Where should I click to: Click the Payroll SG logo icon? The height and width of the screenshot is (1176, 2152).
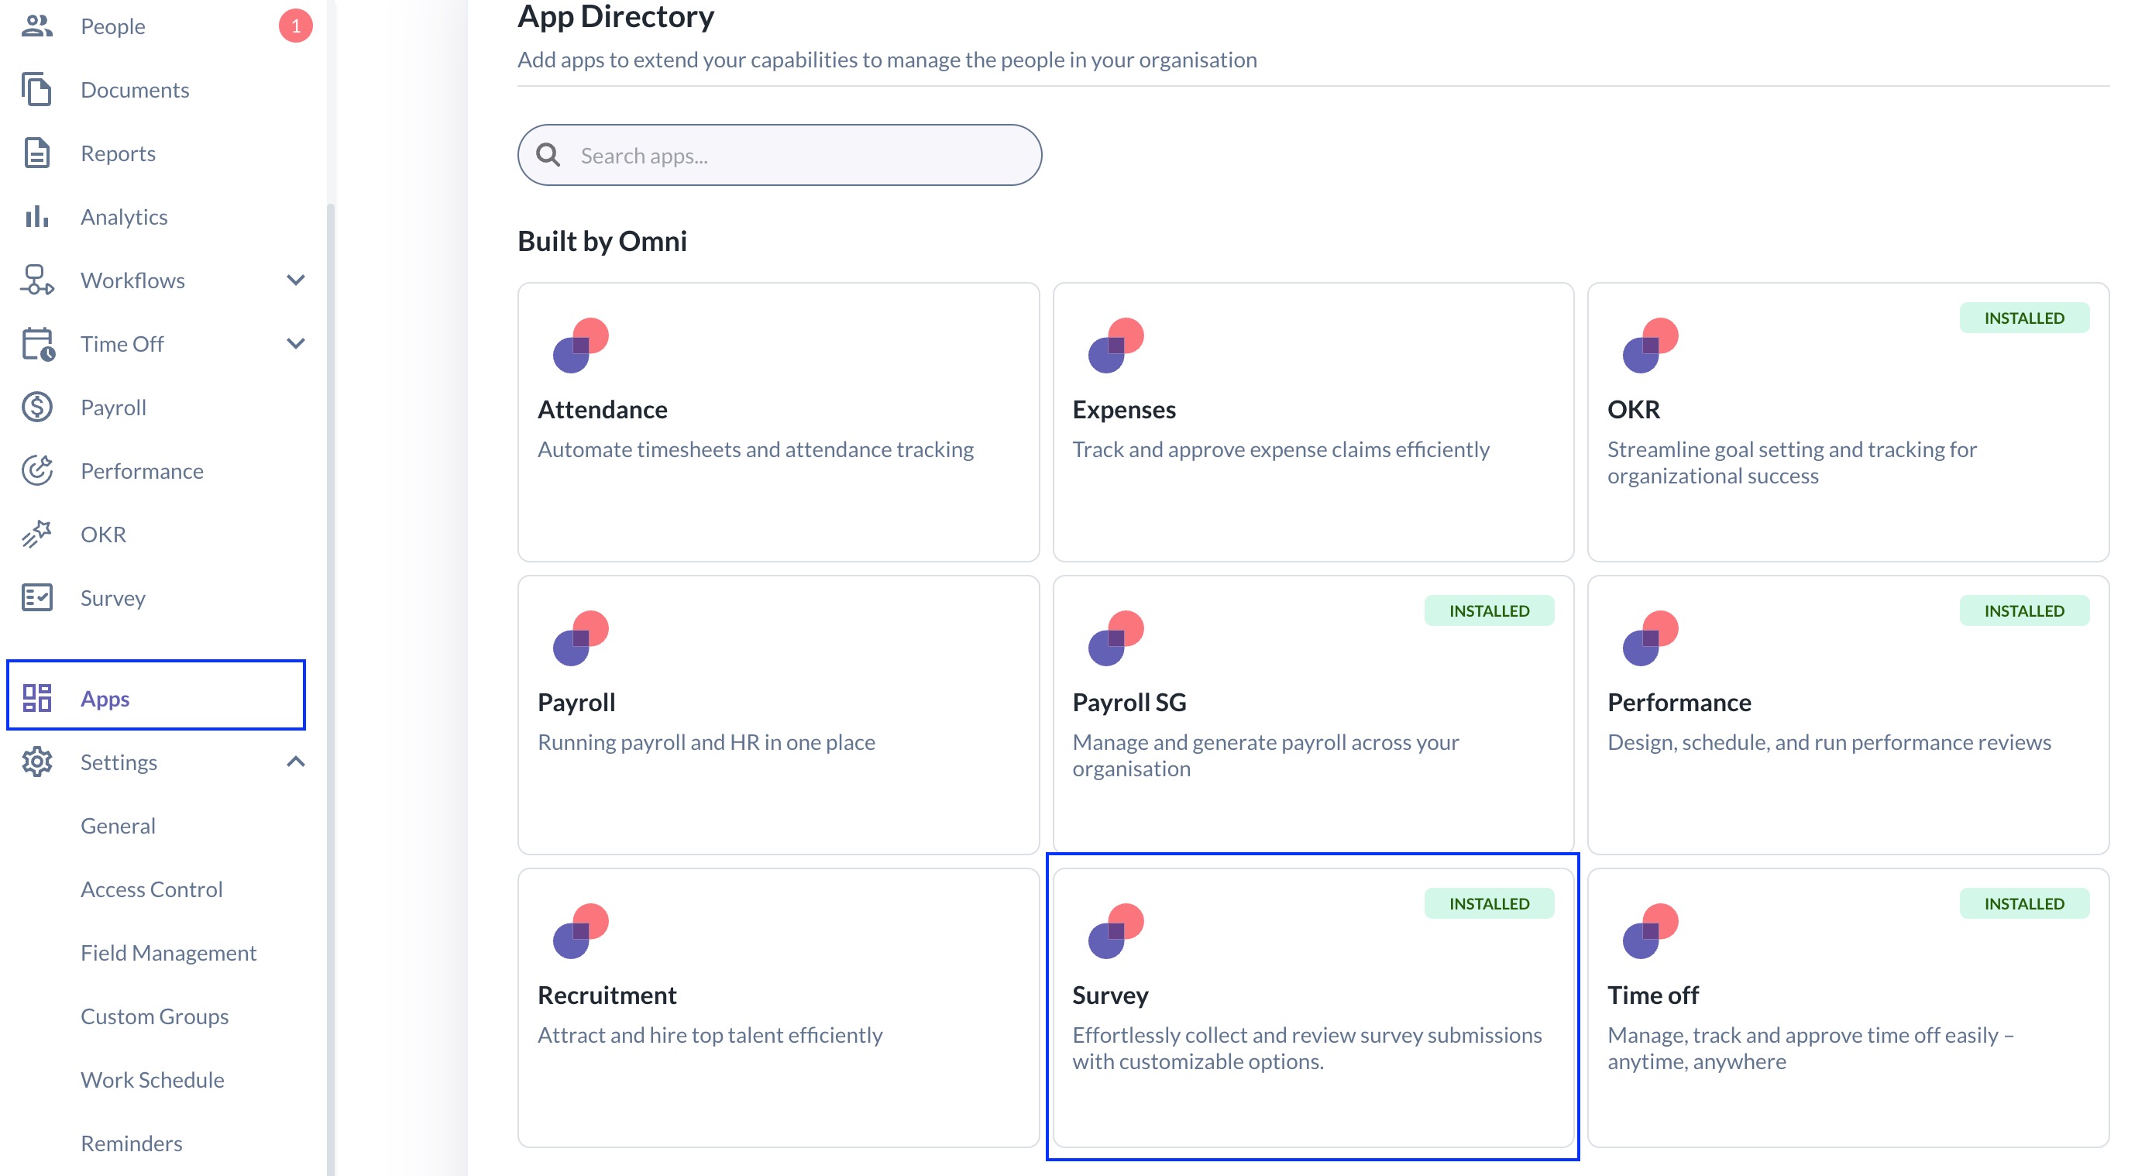coord(1116,638)
